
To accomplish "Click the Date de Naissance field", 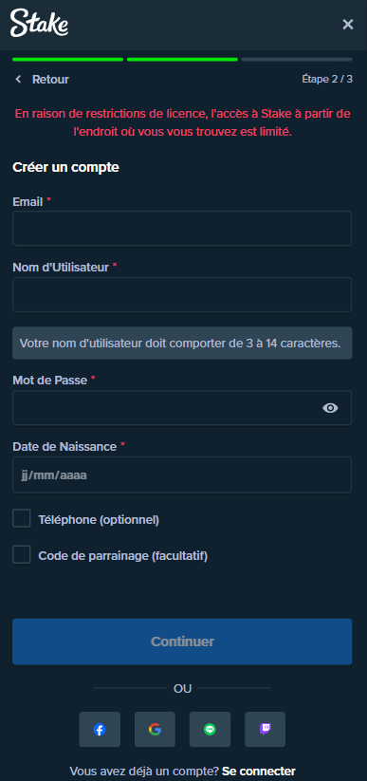I will coord(182,474).
